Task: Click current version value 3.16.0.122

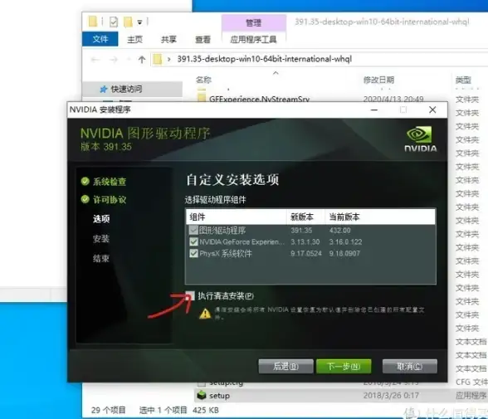Action: [x=345, y=242]
